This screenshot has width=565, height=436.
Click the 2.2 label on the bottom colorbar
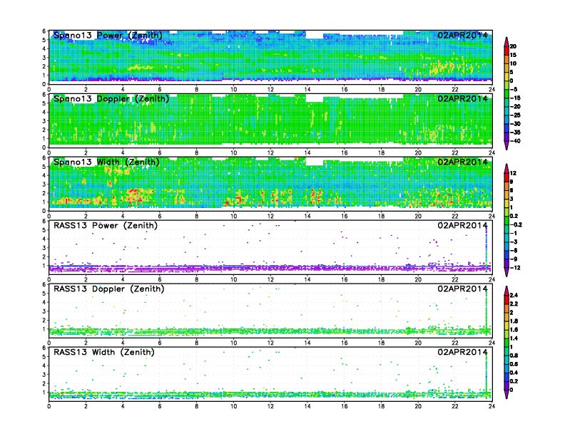tap(514, 303)
